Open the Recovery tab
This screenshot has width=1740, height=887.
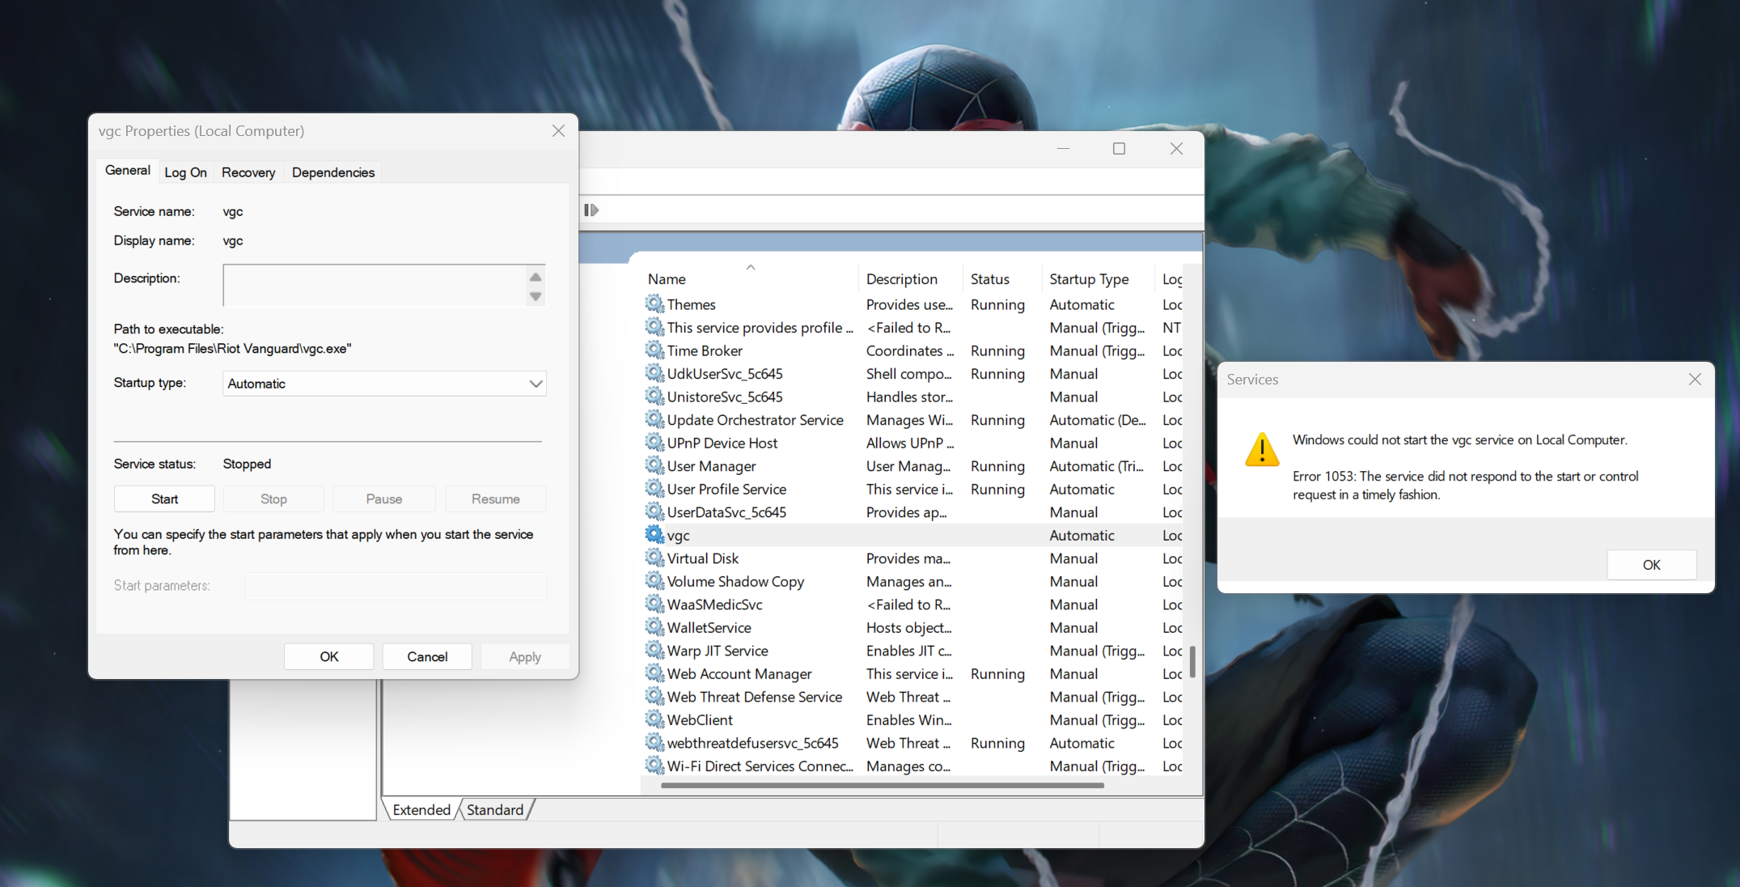[248, 172]
